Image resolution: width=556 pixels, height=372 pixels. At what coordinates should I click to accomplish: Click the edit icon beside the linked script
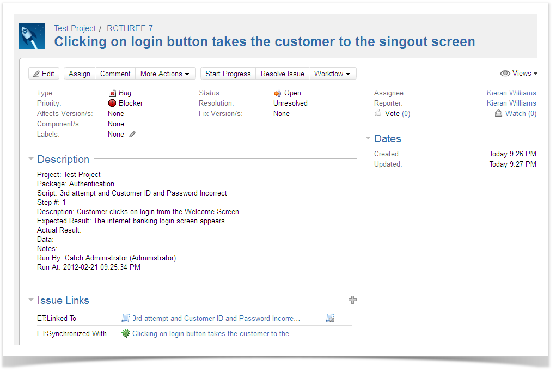[330, 319]
